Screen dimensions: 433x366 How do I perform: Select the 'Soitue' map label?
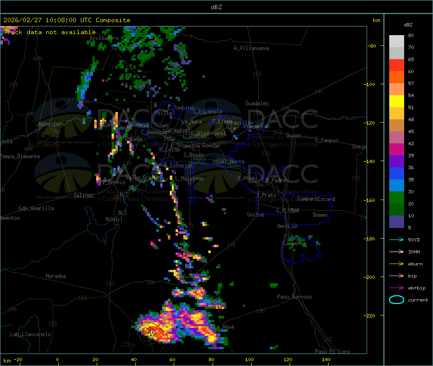click(255, 215)
